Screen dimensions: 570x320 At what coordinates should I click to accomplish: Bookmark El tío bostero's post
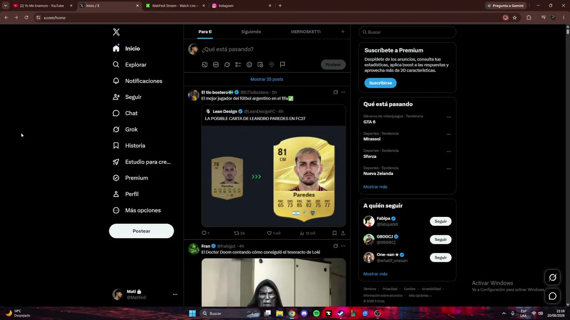pyautogui.click(x=334, y=233)
